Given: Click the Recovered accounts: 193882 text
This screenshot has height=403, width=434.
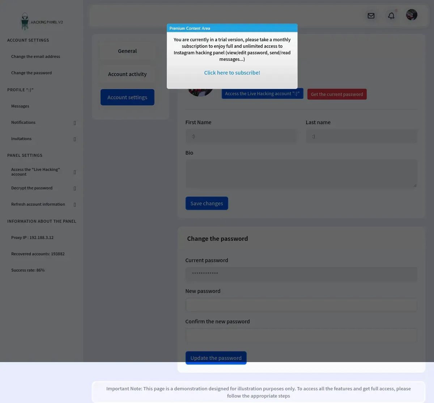Looking at the screenshot, I should (38, 254).
